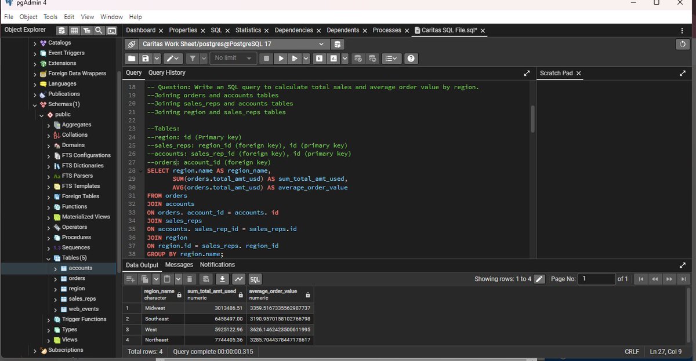Toggle the connection status button
The width and height of the screenshot is (696, 361).
coord(132,45)
